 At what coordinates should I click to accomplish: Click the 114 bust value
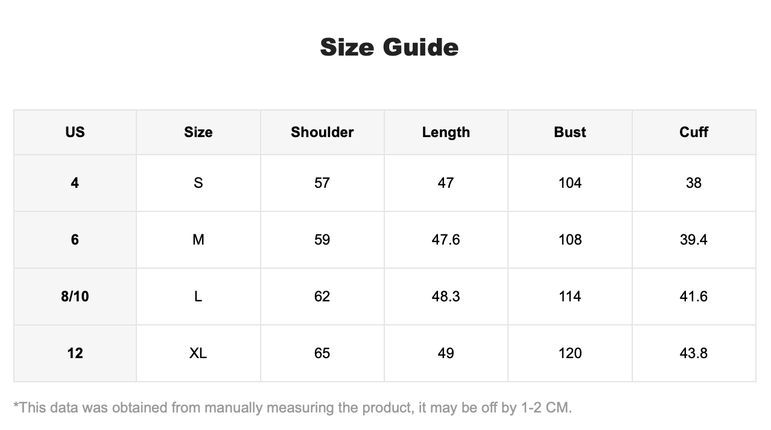point(570,297)
